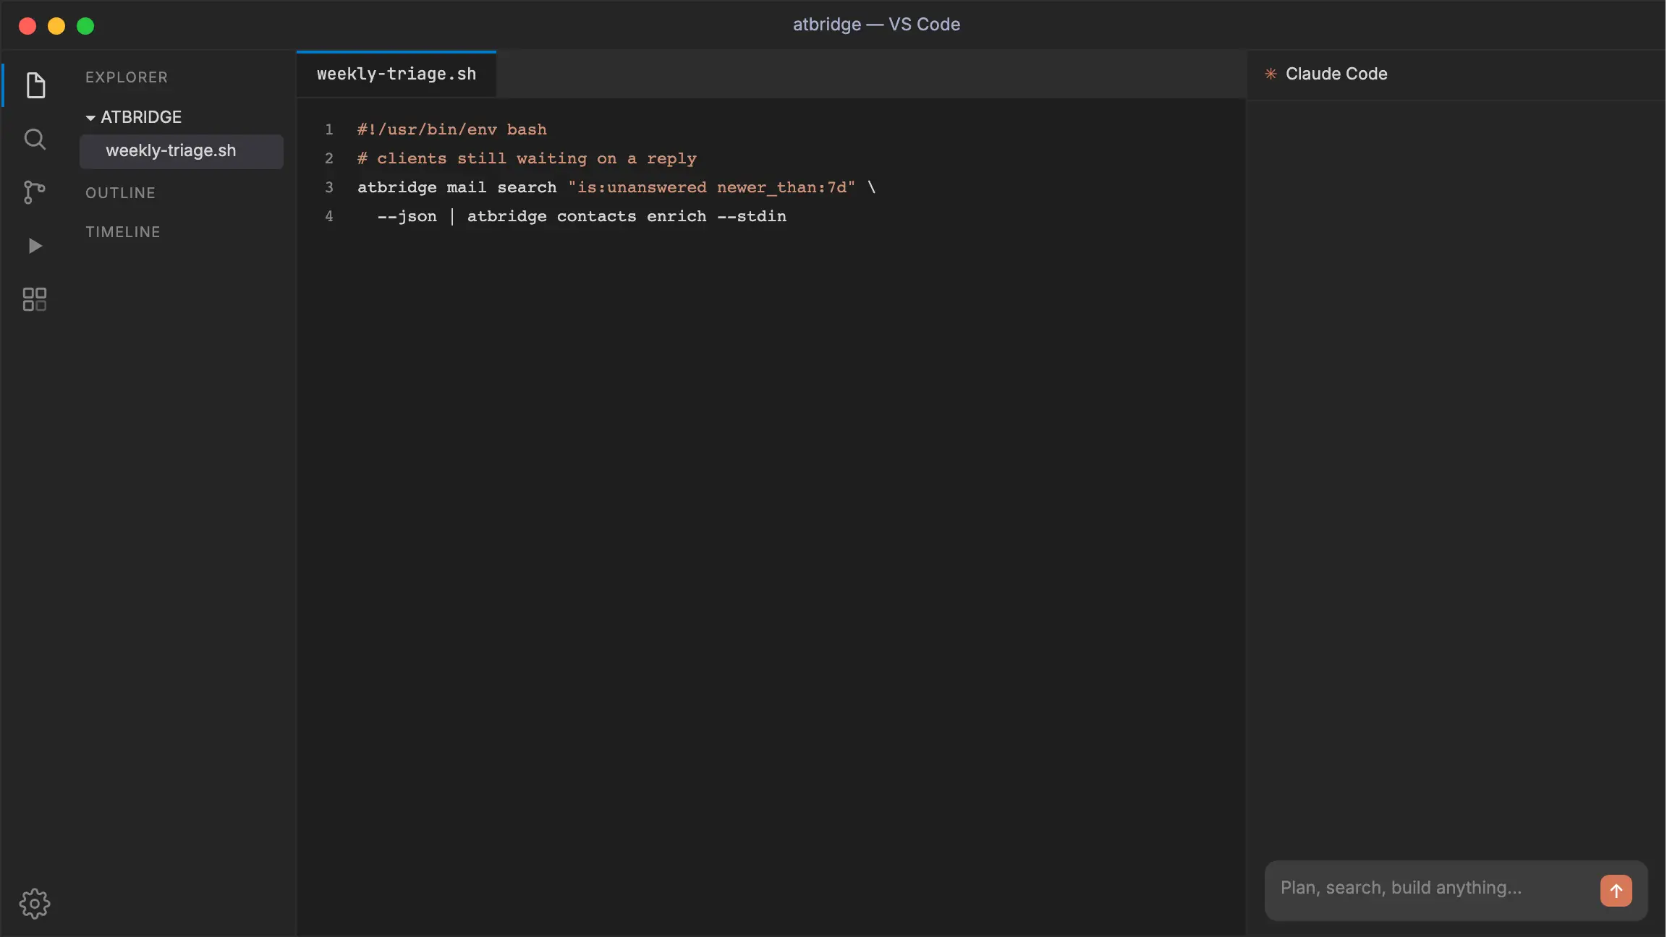Expand the TIMELINE section
The height and width of the screenshot is (937, 1667).
[123, 232]
